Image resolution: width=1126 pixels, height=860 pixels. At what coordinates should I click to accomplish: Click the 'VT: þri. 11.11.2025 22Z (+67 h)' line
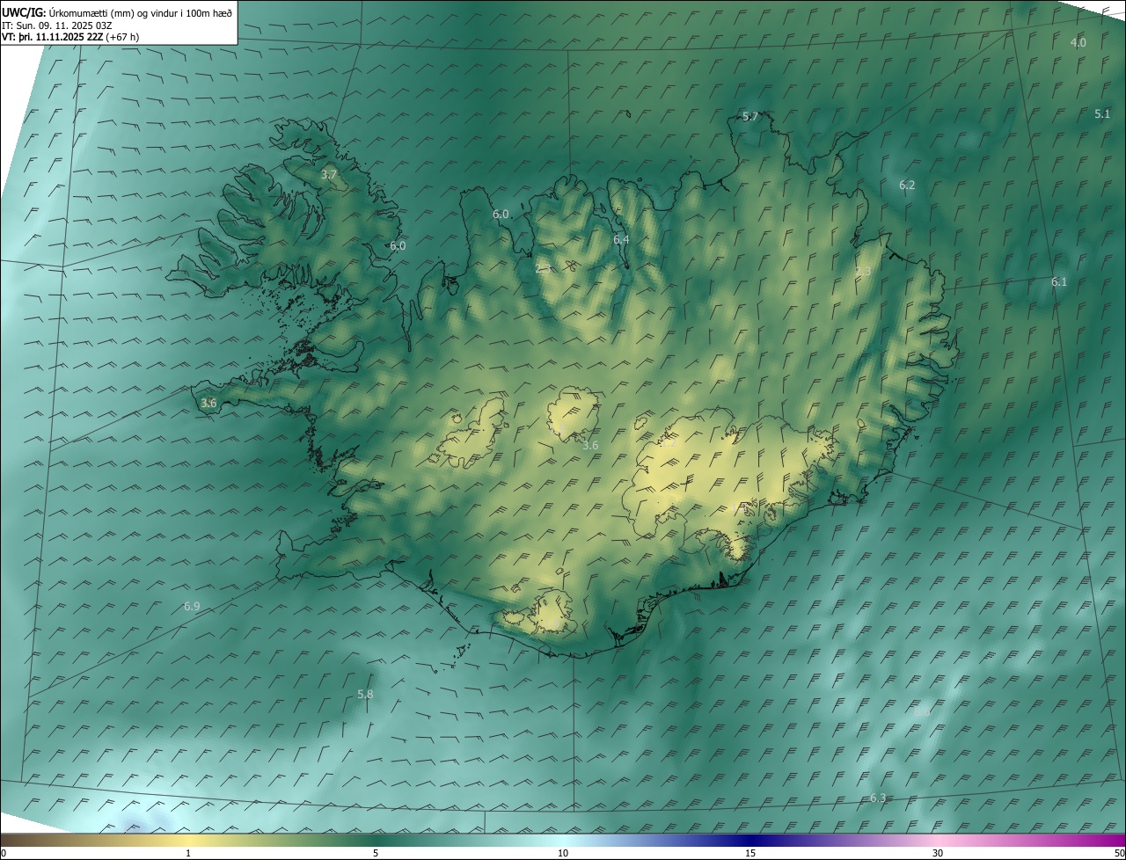[x=70, y=37]
